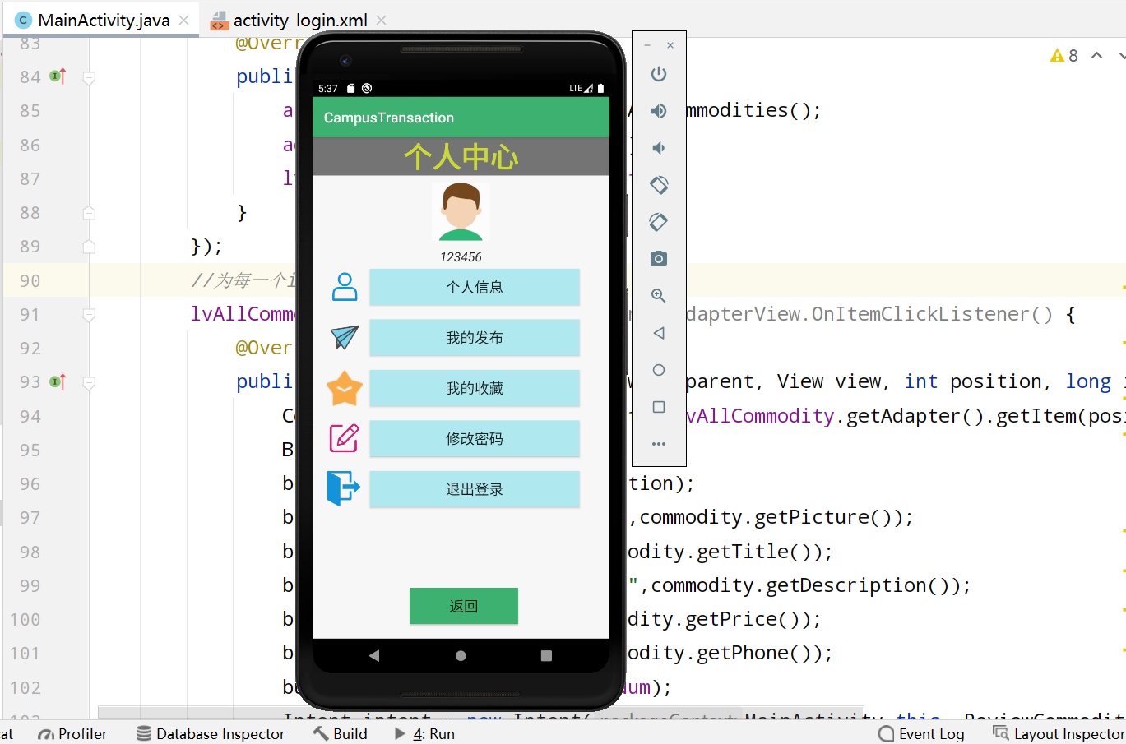Collapse code fold at line 93
The width and height of the screenshot is (1126, 744).
pyautogui.click(x=89, y=382)
